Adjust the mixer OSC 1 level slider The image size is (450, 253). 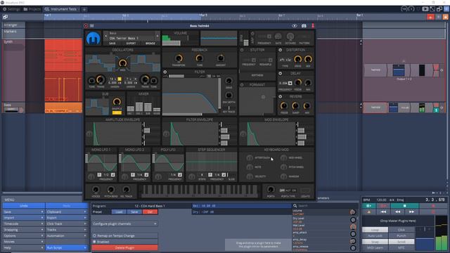click(x=131, y=105)
